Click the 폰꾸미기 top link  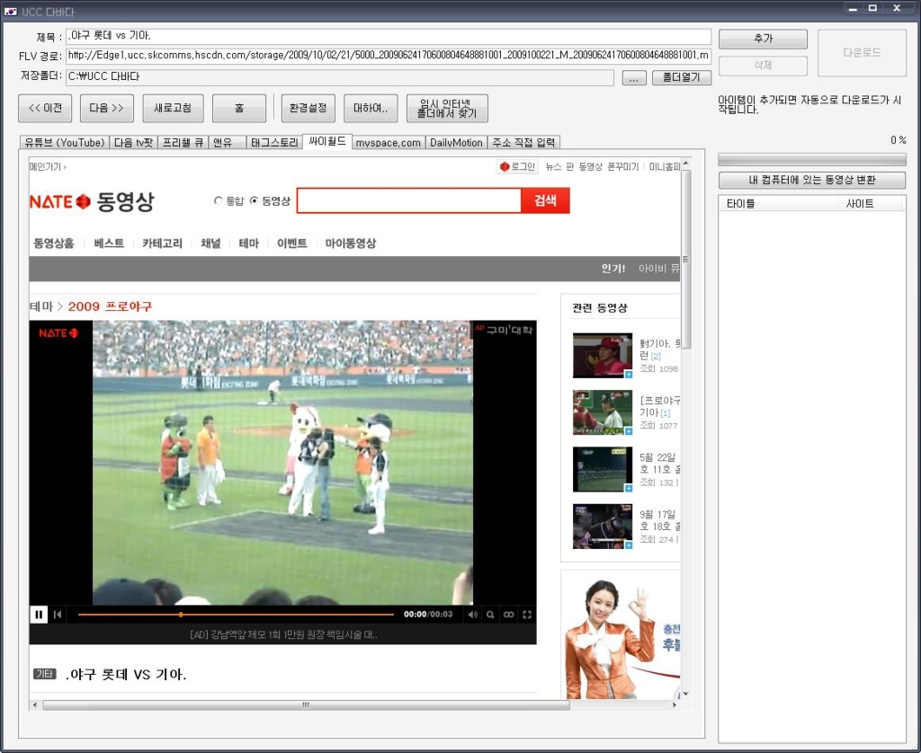coord(622,166)
